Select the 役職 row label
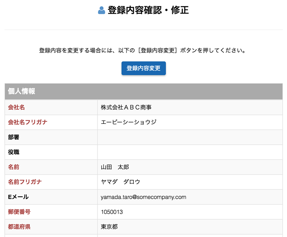Image resolution: width=287 pixels, height=237 pixels. [14, 152]
